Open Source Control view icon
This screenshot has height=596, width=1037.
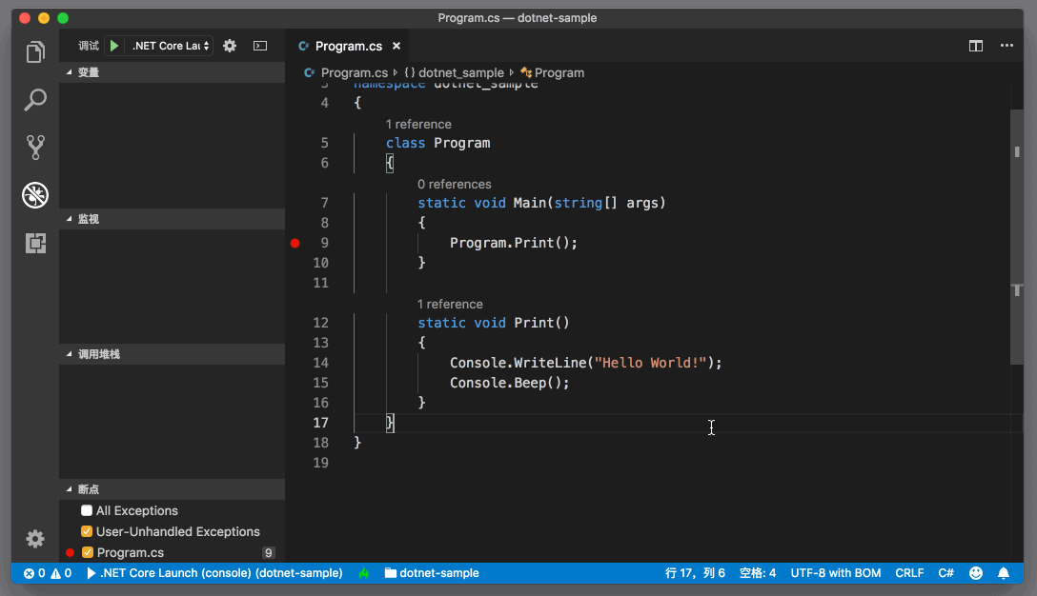coord(35,148)
